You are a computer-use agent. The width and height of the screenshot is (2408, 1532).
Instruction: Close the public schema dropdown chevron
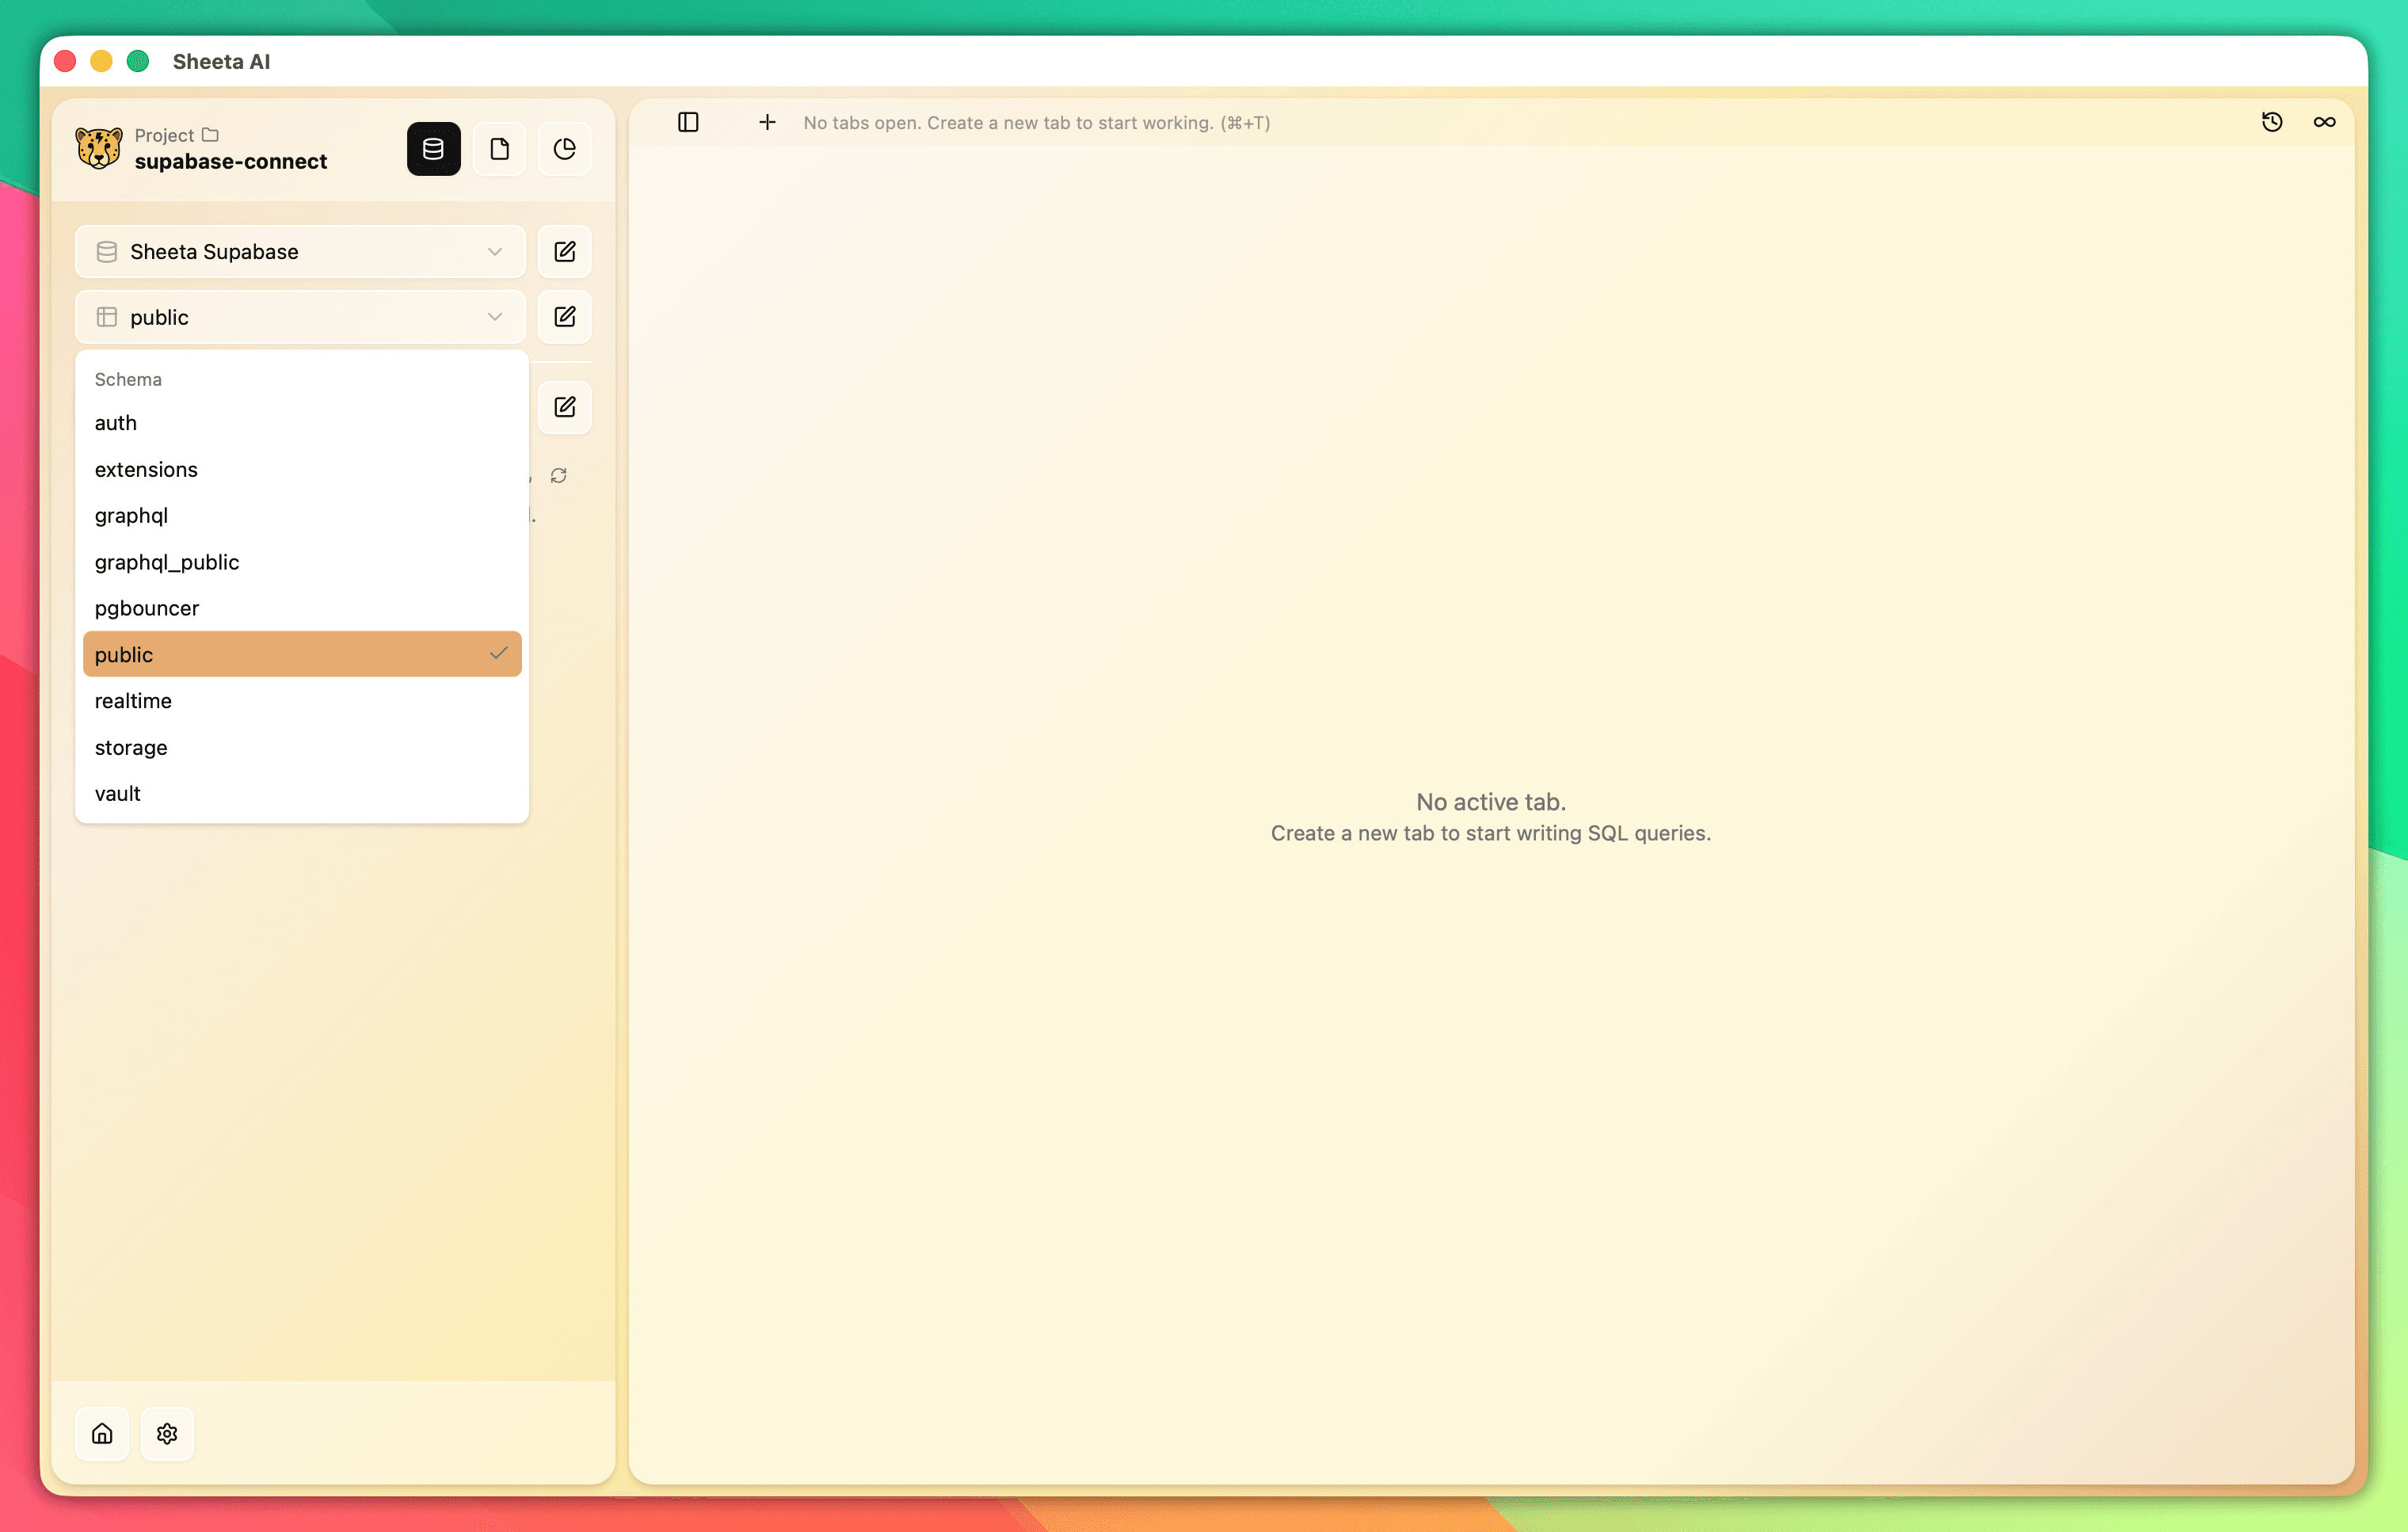494,316
